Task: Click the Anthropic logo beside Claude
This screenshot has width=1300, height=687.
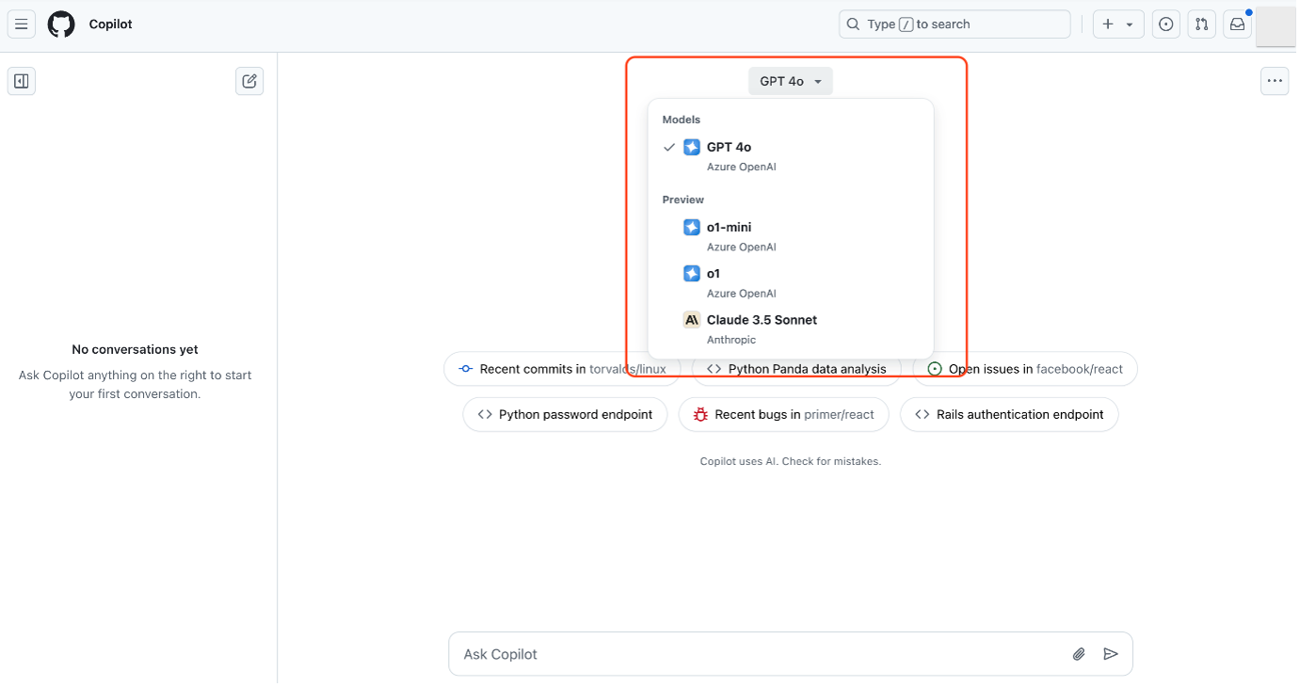Action: [x=692, y=320]
